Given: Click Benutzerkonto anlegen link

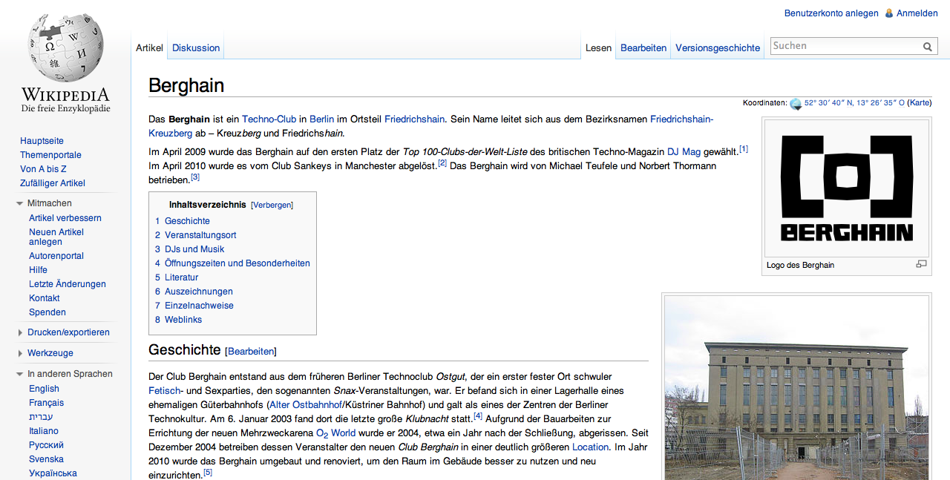Looking at the screenshot, I should pos(831,13).
